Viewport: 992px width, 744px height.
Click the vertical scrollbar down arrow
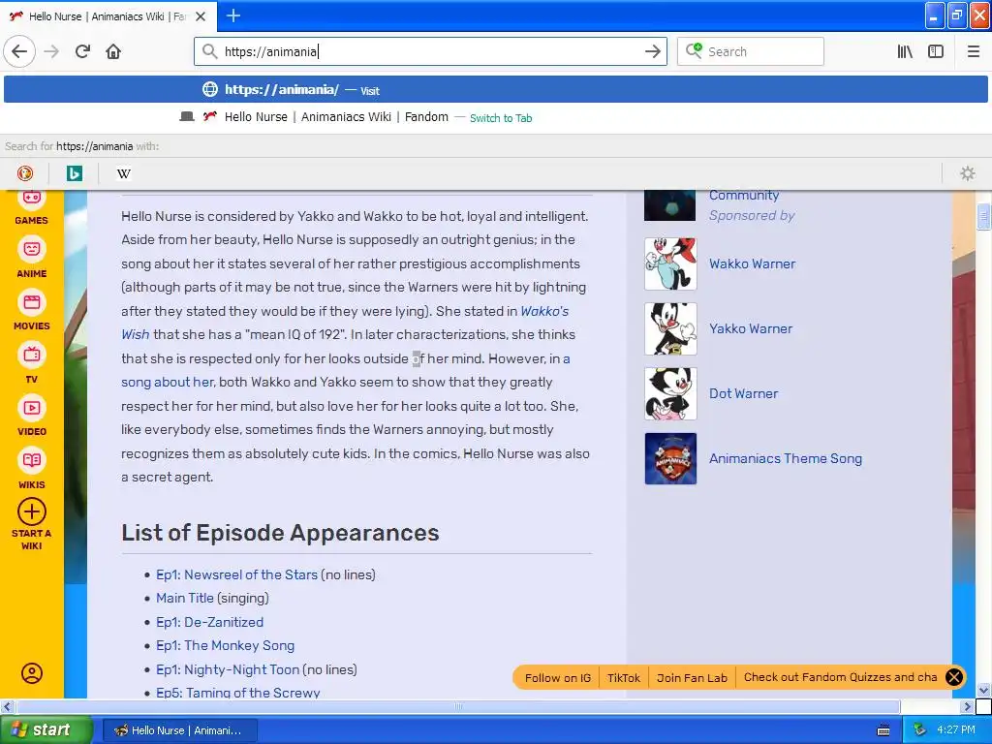pyautogui.click(x=984, y=690)
